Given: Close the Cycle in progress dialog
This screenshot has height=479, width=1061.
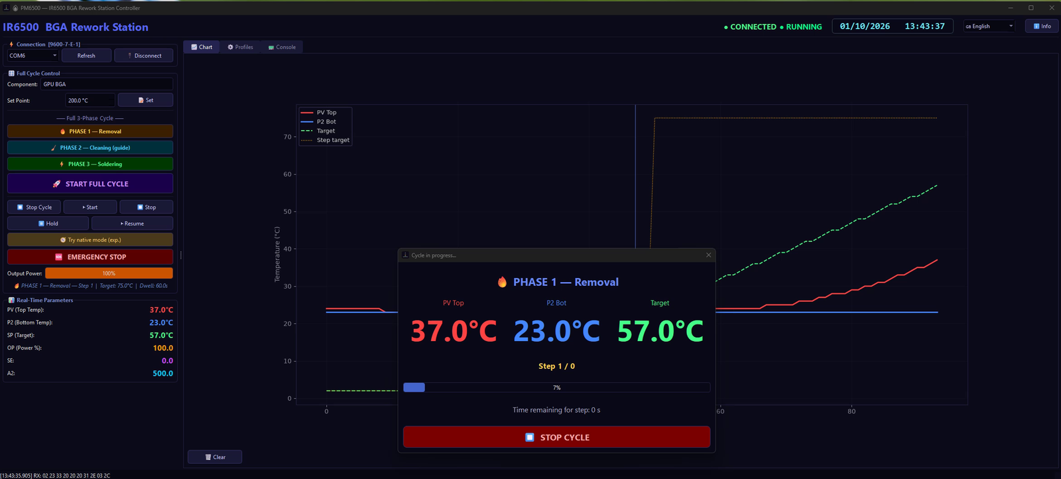Looking at the screenshot, I should (x=708, y=255).
